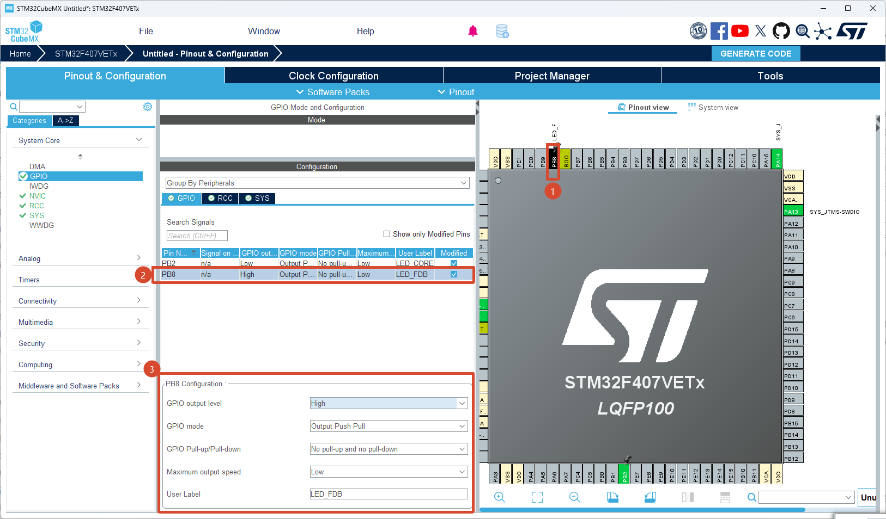Click the pinout horizontal scrollbar
The height and width of the screenshot is (519, 886).
pyautogui.click(x=642, y=510)
